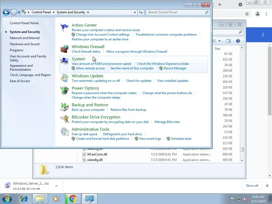Select Hardware and Sound category
The image size is (272, 204).
click(24, 44)
